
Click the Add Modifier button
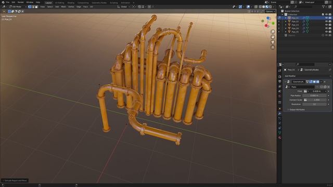click(308, 76)
